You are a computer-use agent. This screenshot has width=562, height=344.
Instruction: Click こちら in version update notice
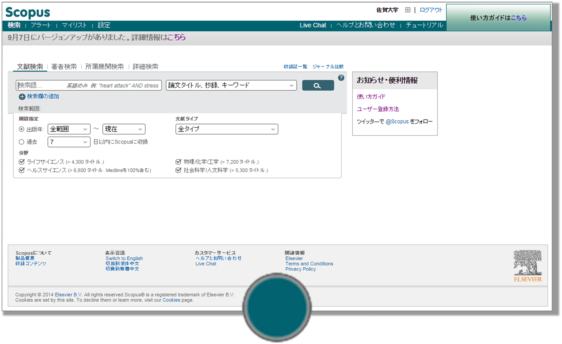pyautogui.click(x=176, y=37)
